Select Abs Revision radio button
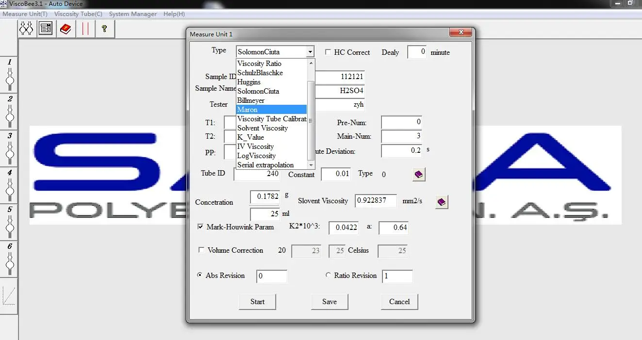Screen dimensions: 642x340 (200, 275)
